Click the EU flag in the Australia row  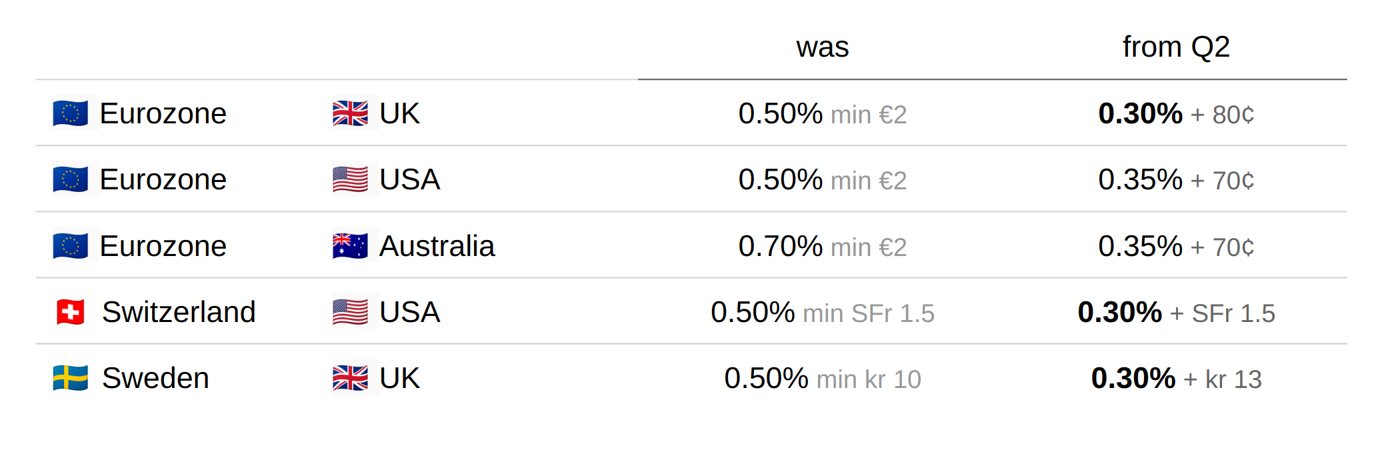[71, 246]
